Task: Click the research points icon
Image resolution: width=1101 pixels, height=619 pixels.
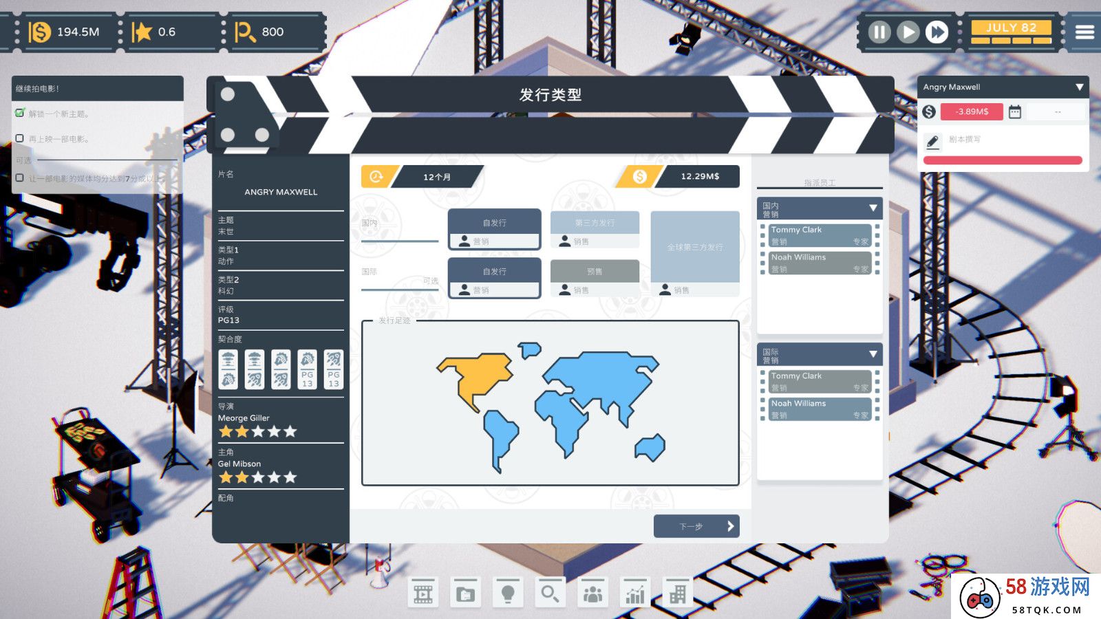Action: tap(244, 32)
